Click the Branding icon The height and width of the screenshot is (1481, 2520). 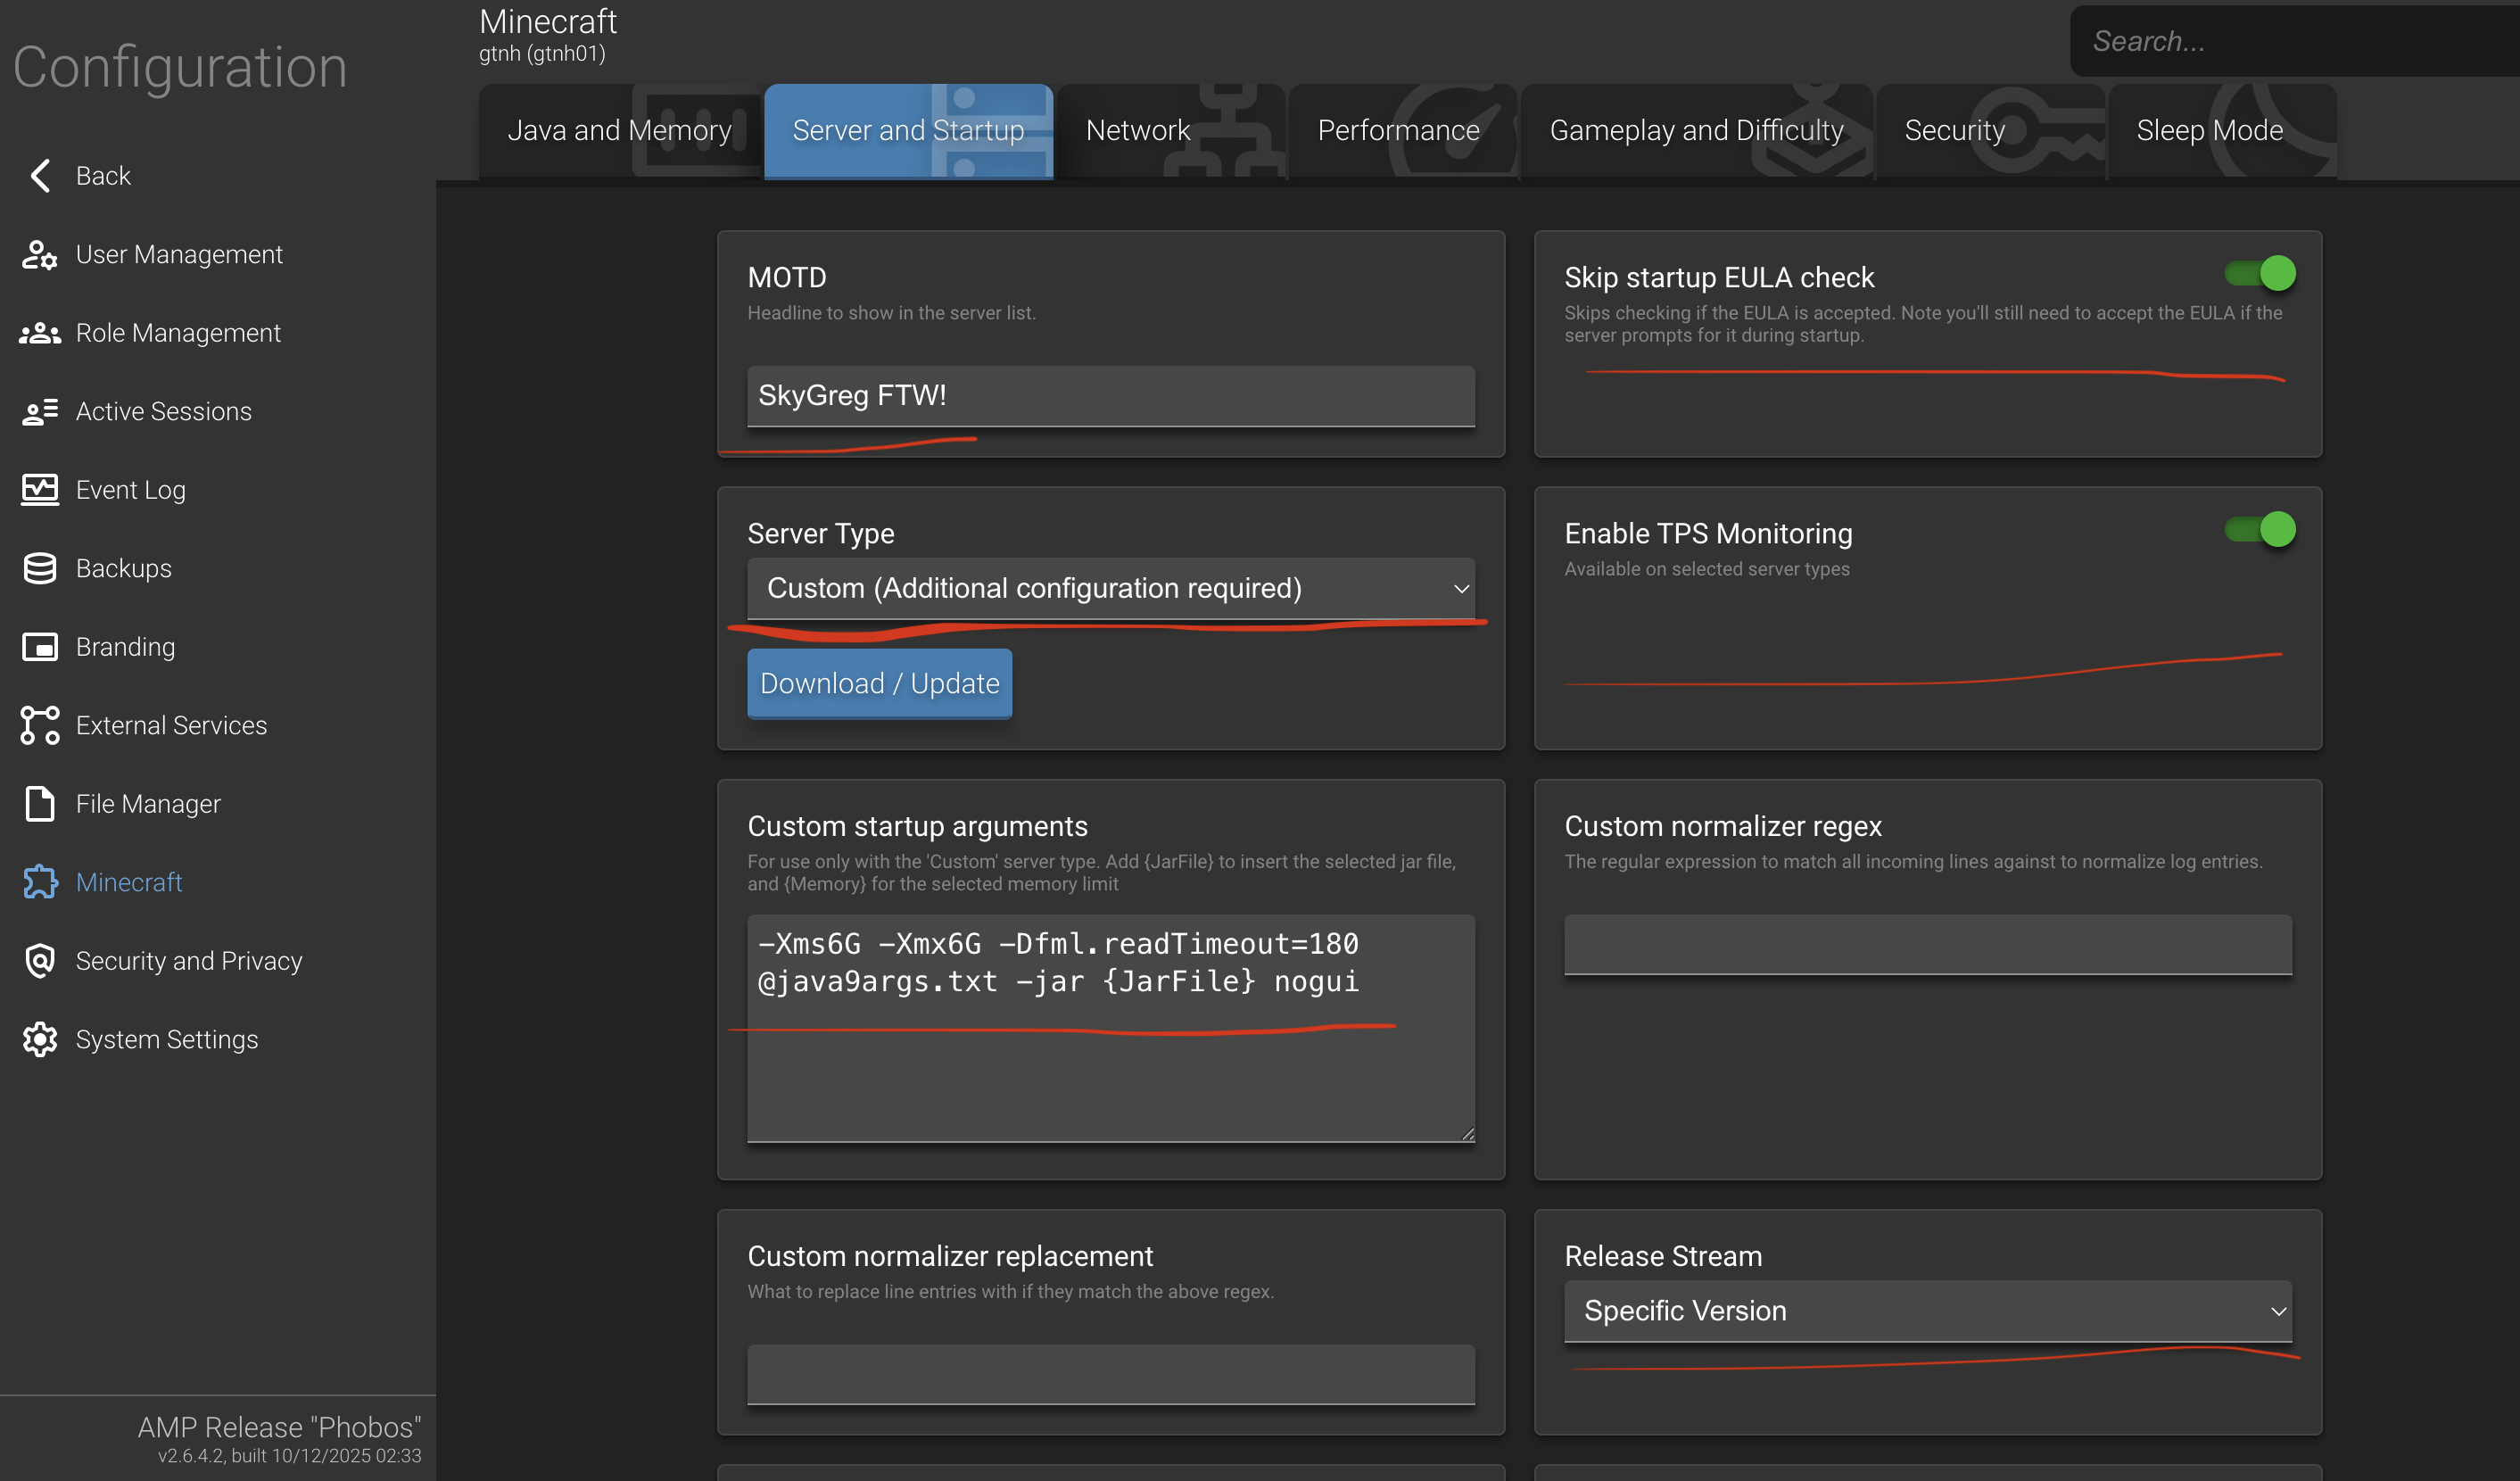click(x=40, y=647)
